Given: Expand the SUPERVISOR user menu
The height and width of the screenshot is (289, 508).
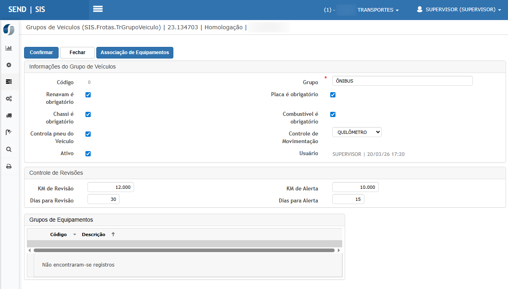Looking at the screenshot, I should 459,10.
